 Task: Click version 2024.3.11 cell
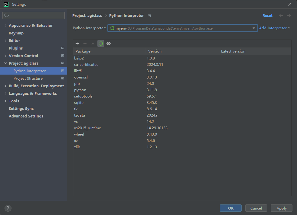155,65
